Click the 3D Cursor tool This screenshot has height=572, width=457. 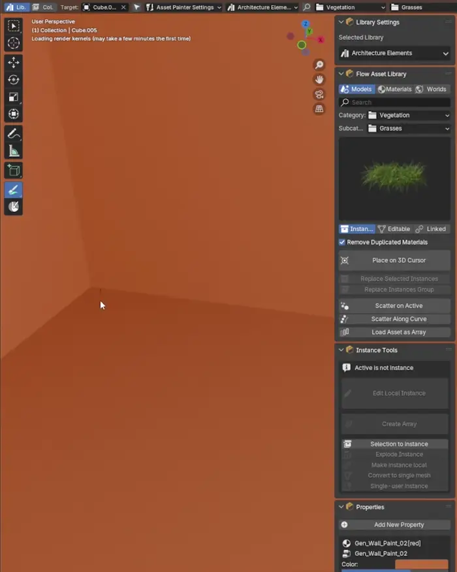[x=14, y=43]
